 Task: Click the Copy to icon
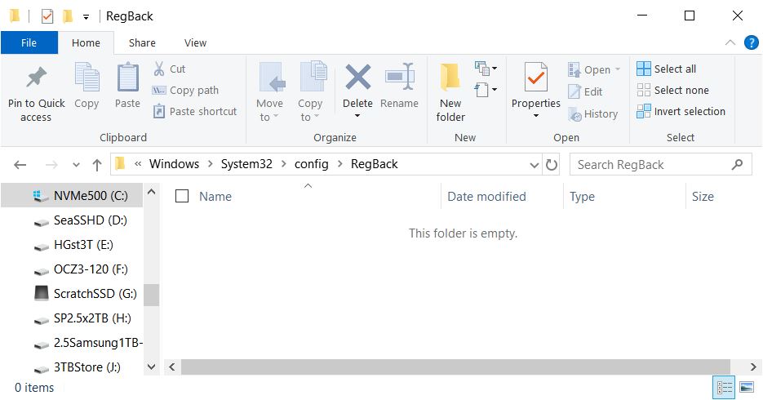coord(313,77)
